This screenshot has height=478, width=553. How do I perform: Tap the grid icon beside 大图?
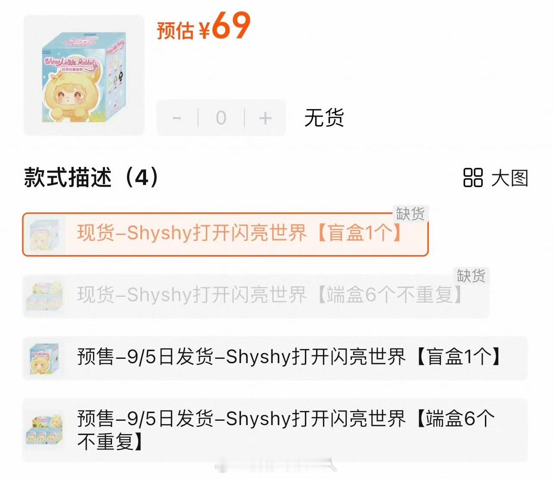click(x=473, y=178)
